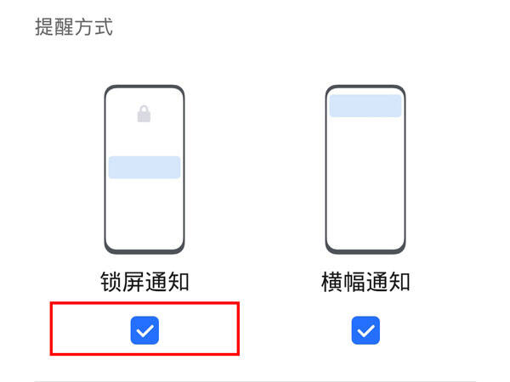Select the 锁屏通知 label text
510x382 pixels.
click(x=144, y=282)
